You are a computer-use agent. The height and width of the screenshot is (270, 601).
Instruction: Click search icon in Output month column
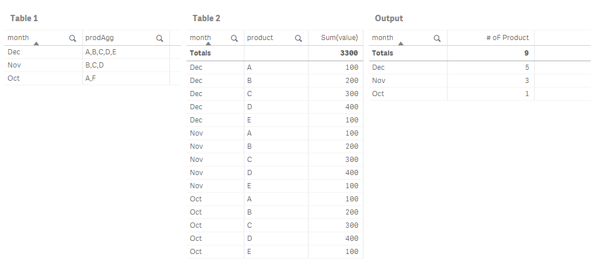coord(437,38)
